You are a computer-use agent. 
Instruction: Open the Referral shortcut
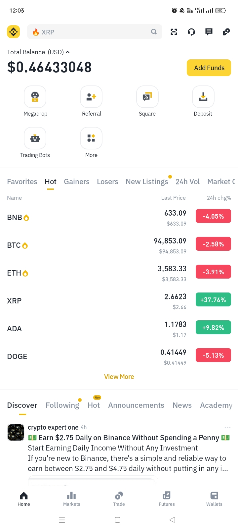[91, 97]
